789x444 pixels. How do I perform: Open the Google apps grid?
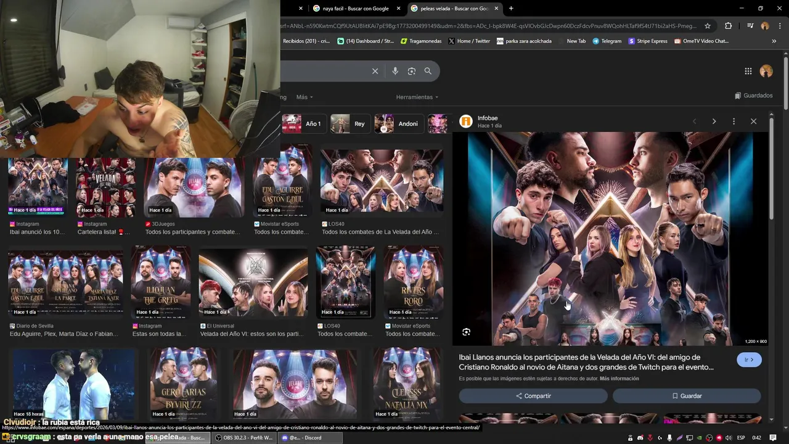748,71
